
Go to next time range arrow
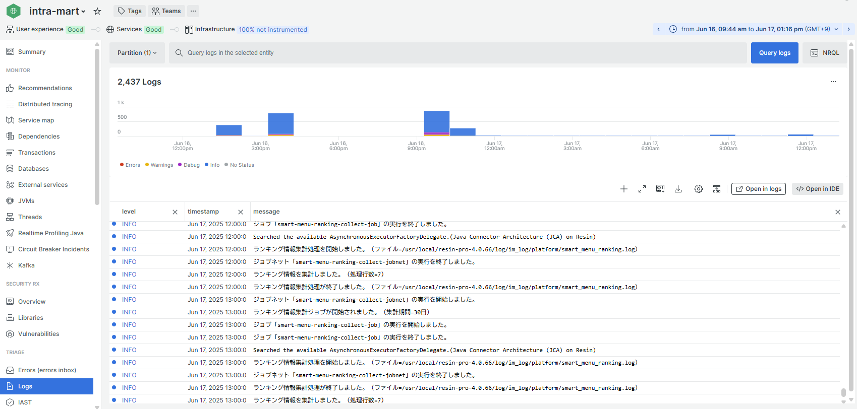click(848, 29)
